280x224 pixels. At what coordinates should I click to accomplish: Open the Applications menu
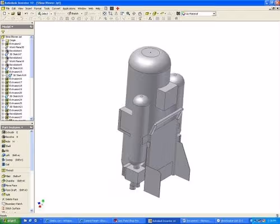coord(69,8)
